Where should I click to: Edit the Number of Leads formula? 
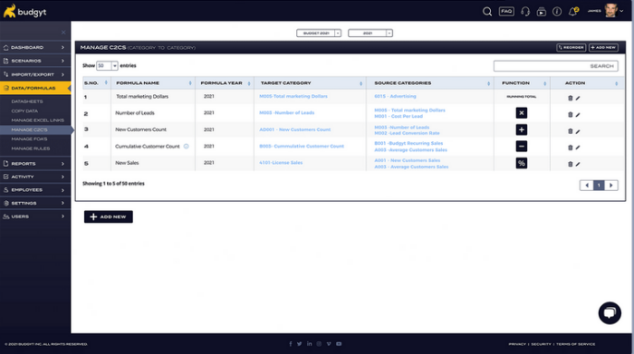pos(578,115)
